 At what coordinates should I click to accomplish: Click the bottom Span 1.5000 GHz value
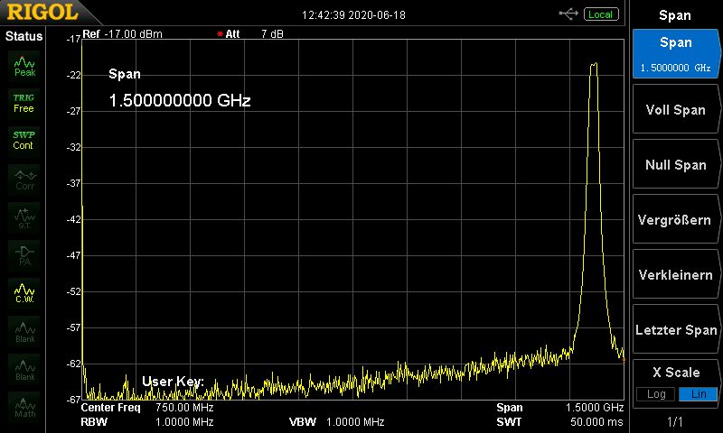pos(595,407)
